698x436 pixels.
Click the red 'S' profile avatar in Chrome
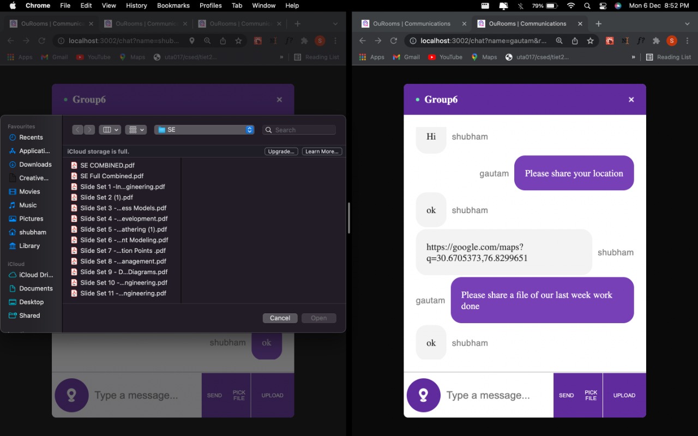tap(671, 40)
